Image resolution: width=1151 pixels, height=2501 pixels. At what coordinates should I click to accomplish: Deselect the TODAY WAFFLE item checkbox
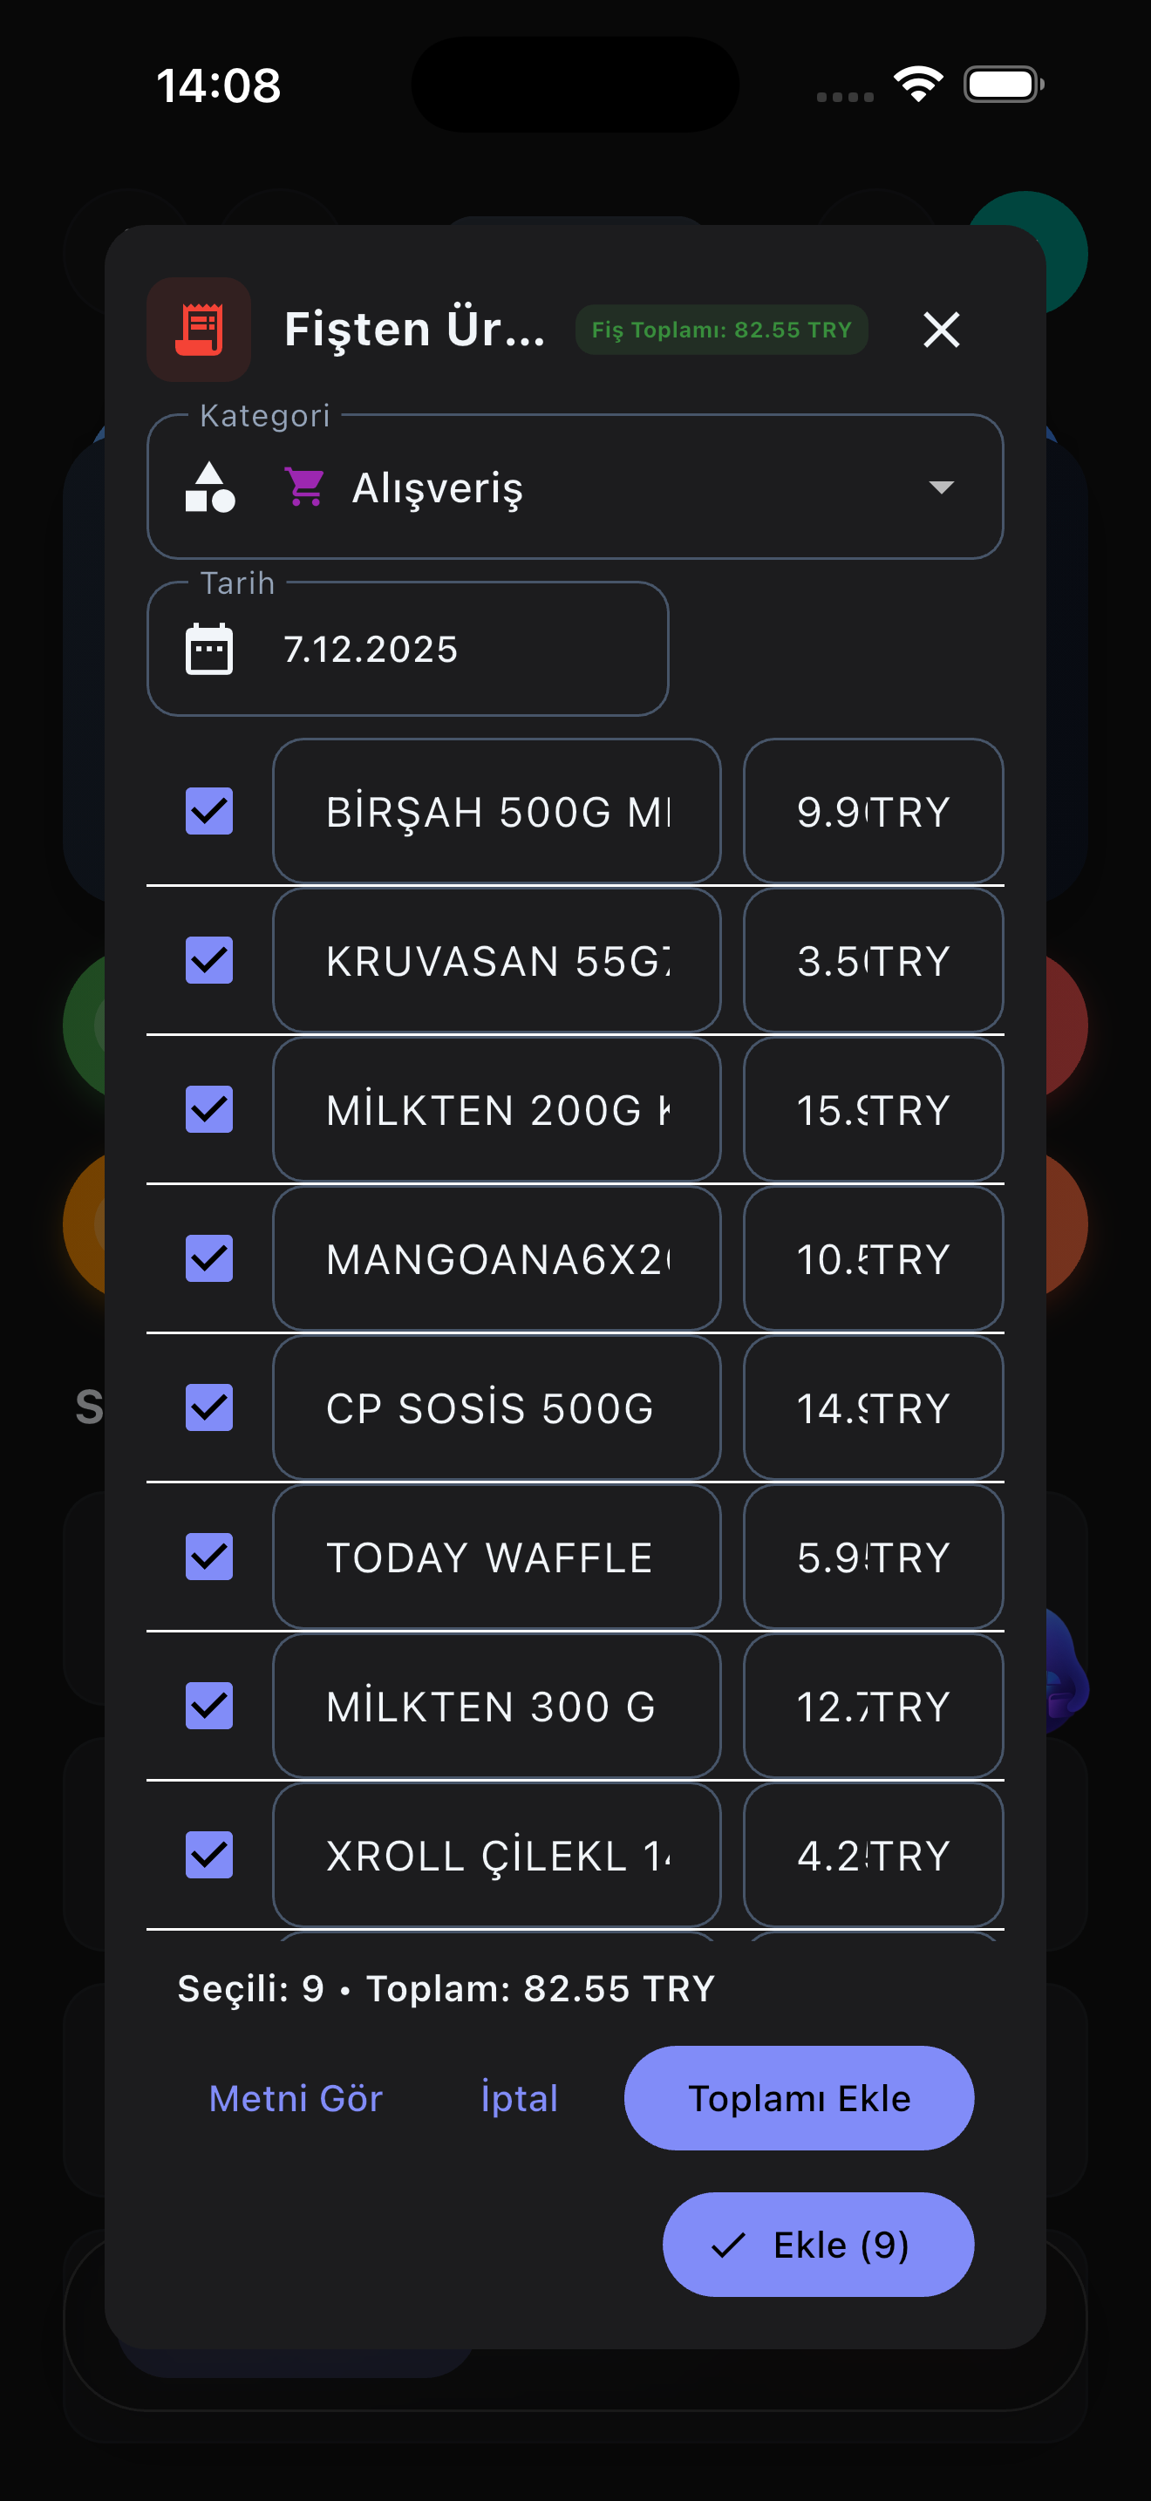[209, 1557]
